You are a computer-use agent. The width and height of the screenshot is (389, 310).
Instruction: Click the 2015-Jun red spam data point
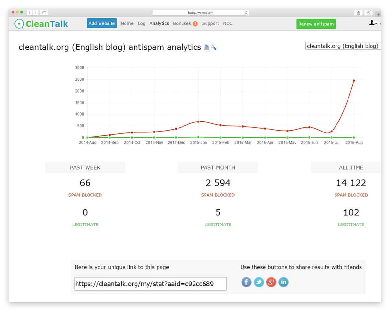309,127
